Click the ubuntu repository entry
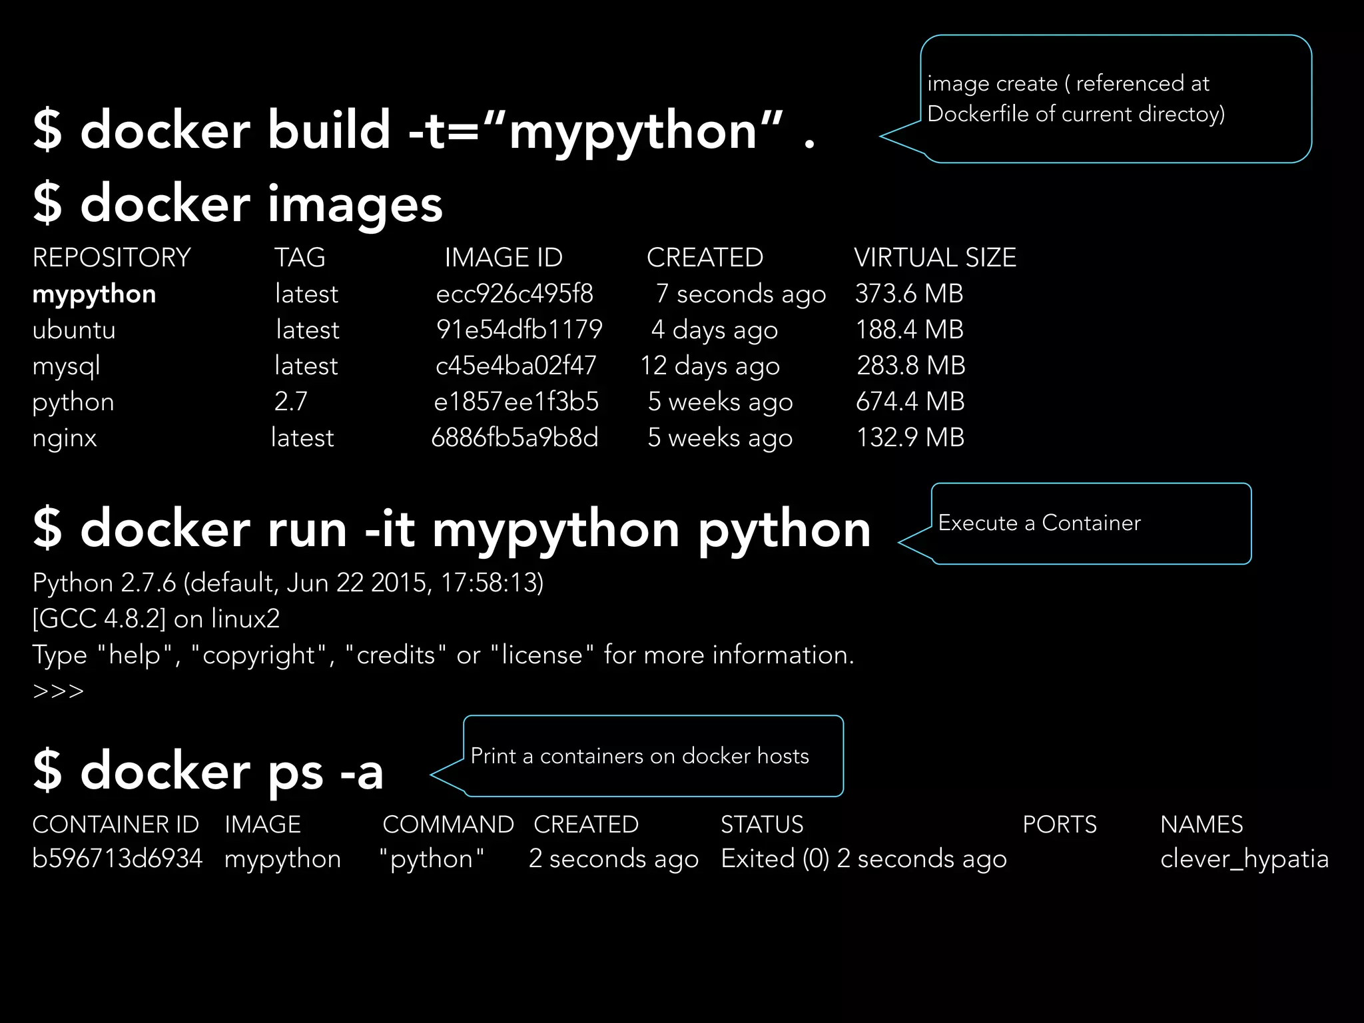1364x1023 pixels. [x=74, y=330]
